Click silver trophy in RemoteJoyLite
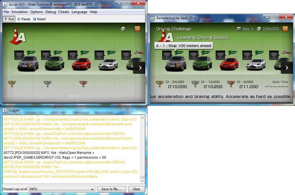The height and width of the screenshot is (195, 295). tap(195, 84)
